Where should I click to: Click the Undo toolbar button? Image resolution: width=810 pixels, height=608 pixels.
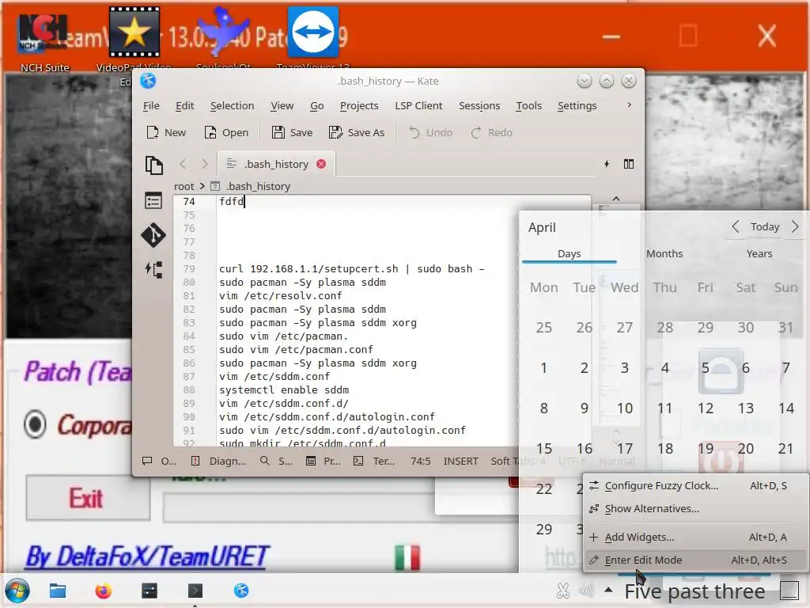(x=431, y=132)
